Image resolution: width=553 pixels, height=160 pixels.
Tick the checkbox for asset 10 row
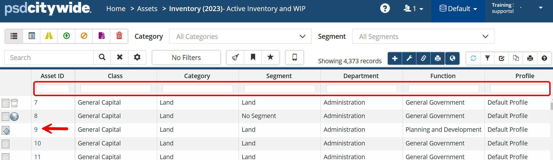click(6, 144)
